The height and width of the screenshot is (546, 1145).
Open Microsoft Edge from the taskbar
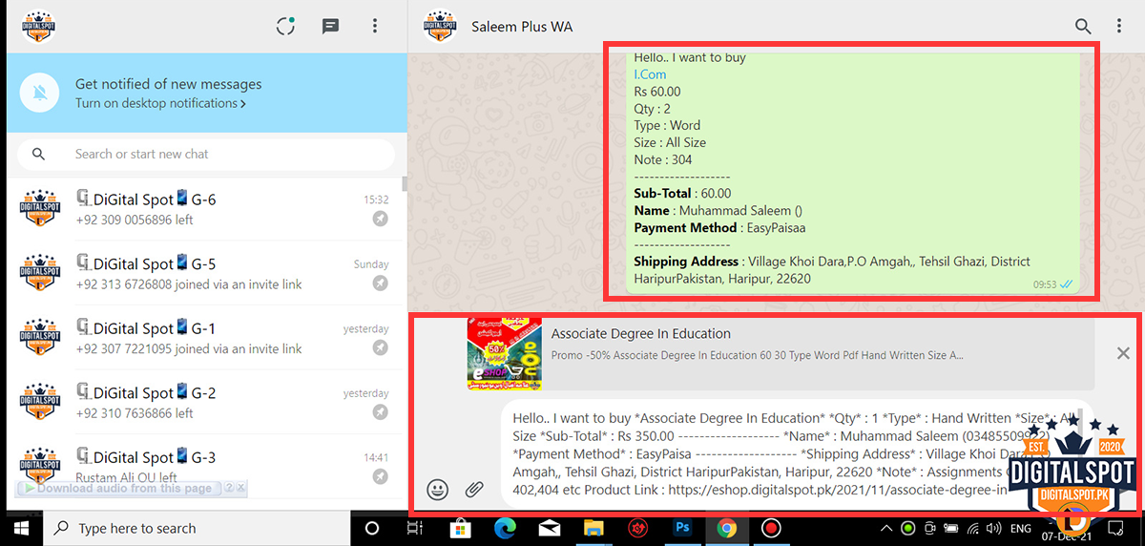(505, 528)
